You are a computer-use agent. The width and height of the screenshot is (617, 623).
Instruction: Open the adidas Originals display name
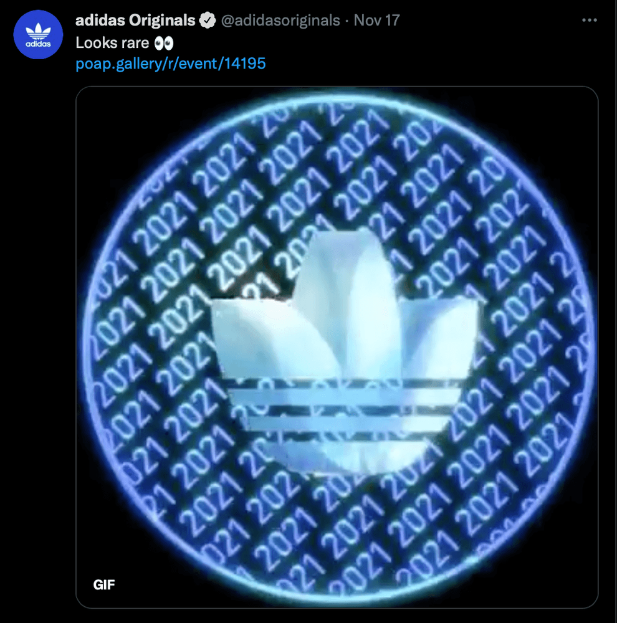click(x=135, y=21)
